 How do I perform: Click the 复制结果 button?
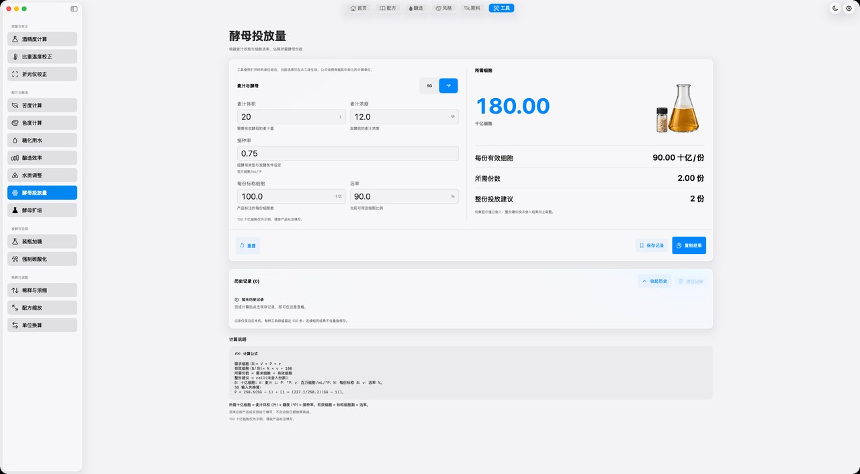689,245
